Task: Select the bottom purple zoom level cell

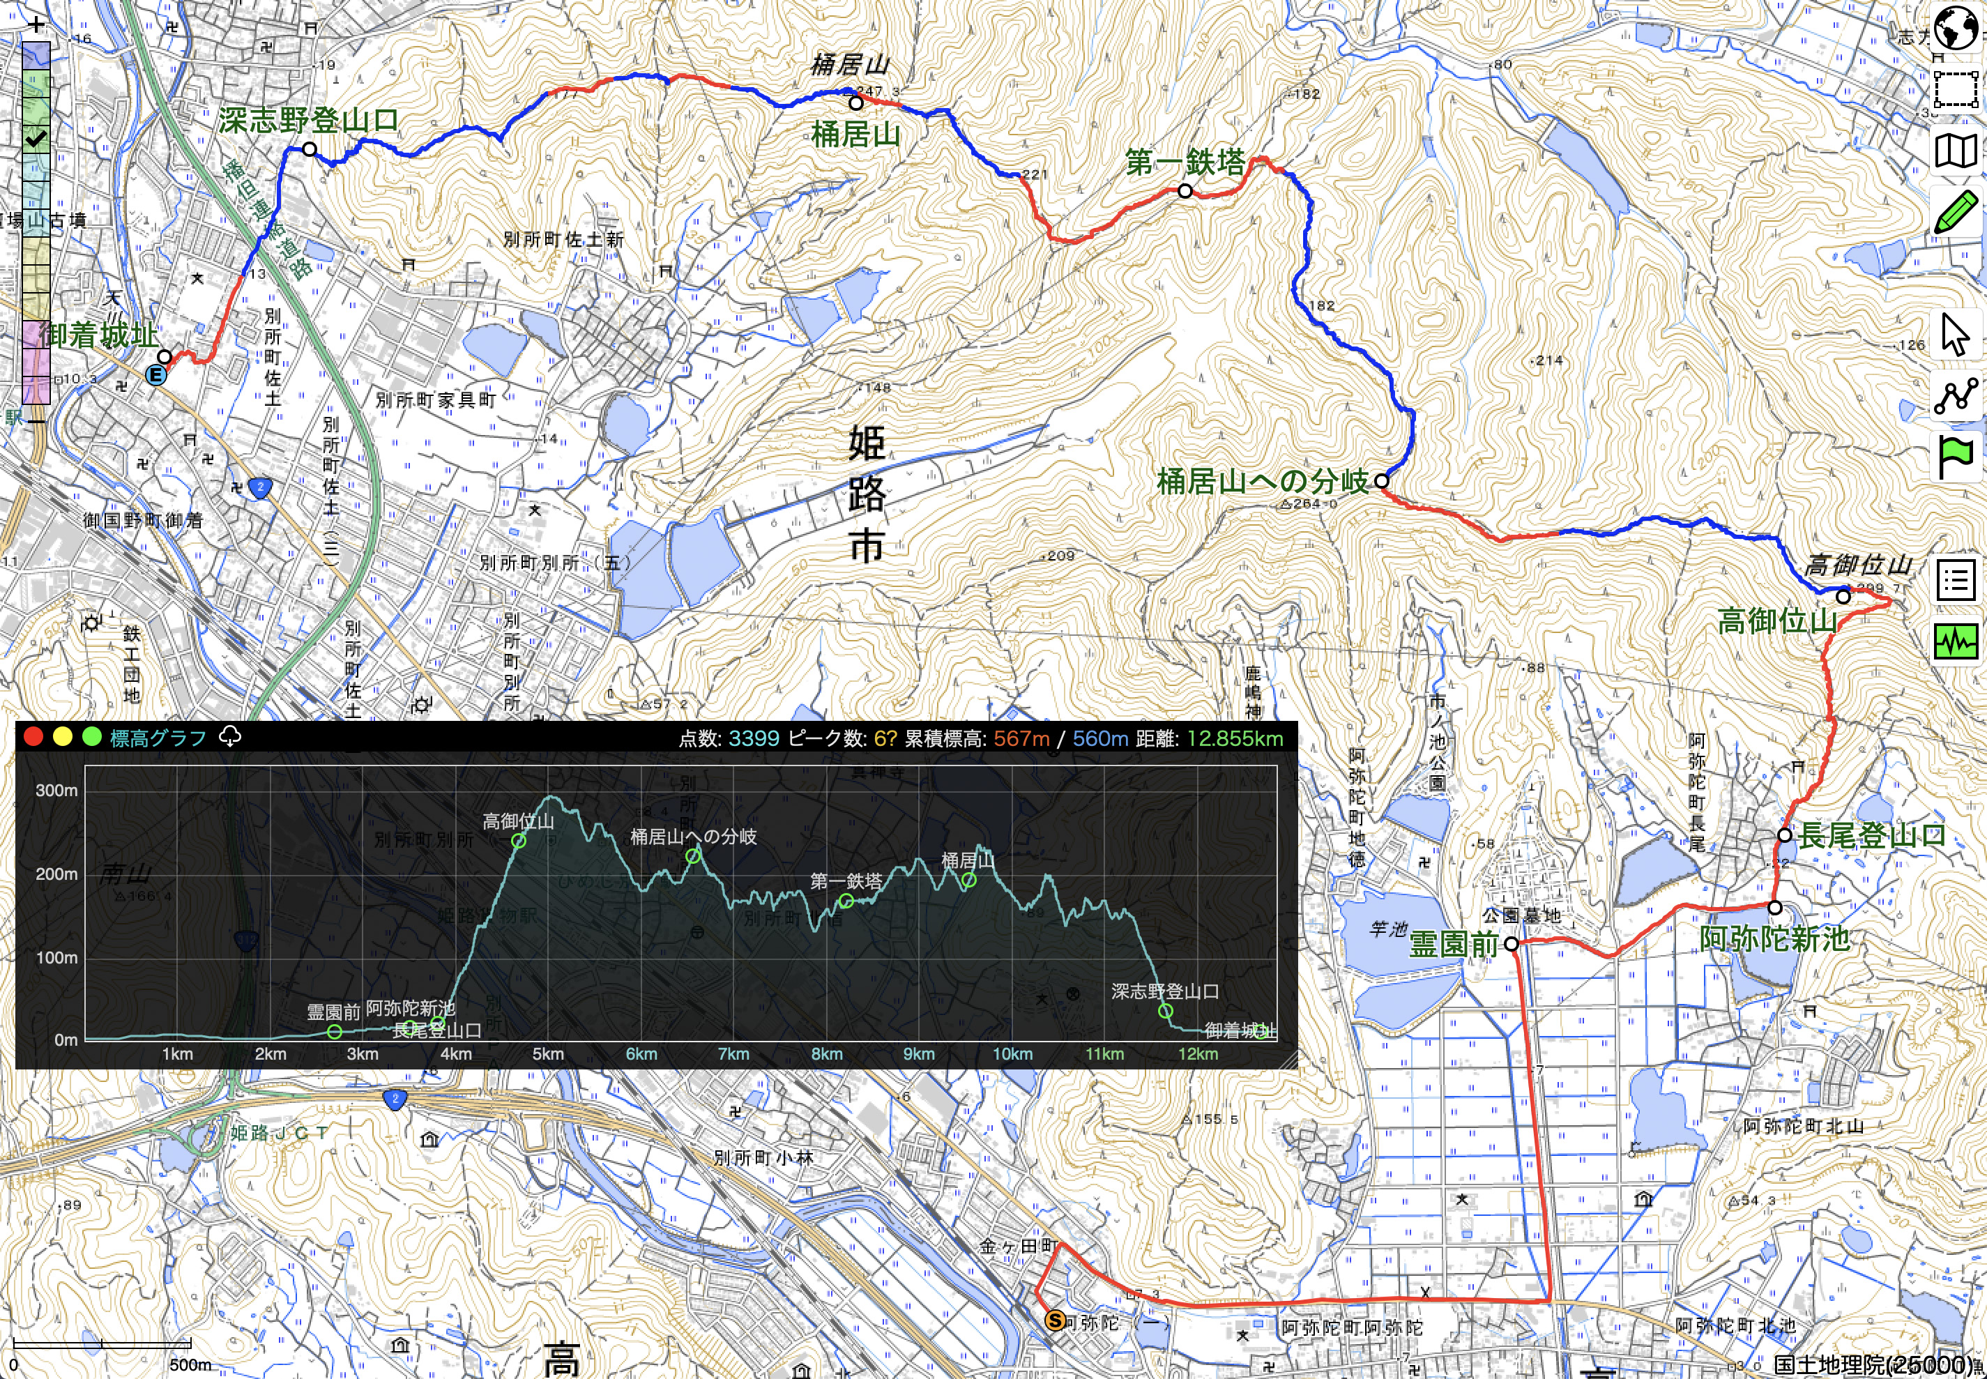Action: [36, 389]
